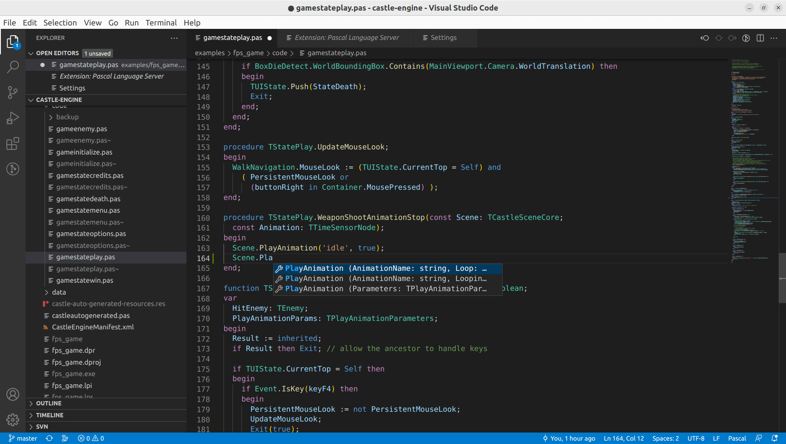The width and height of the screenshot is (786, 444).
Task: Click the code breadcrumb segment
Action: (x=280, y=53)
